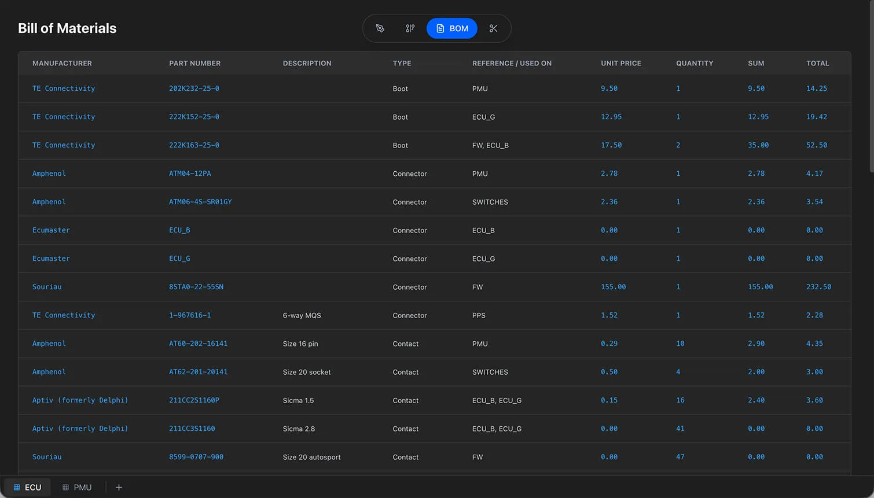The width and height of the screenshot is (874, 498).
Task: Select the ECU tab
Action: point(27,487)
